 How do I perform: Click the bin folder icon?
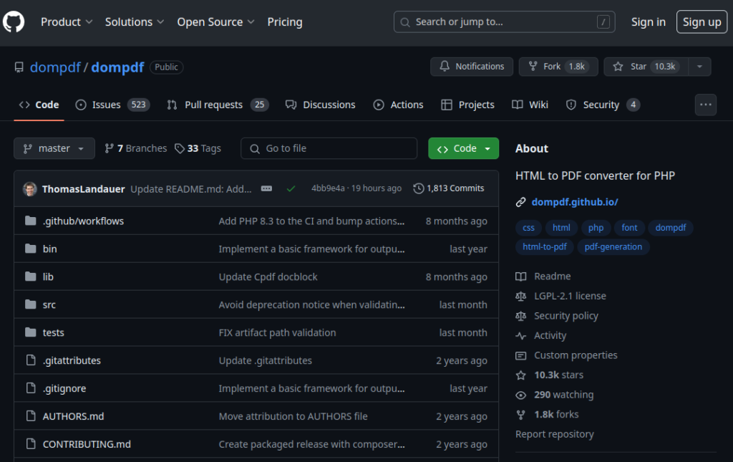pos(30,249)
